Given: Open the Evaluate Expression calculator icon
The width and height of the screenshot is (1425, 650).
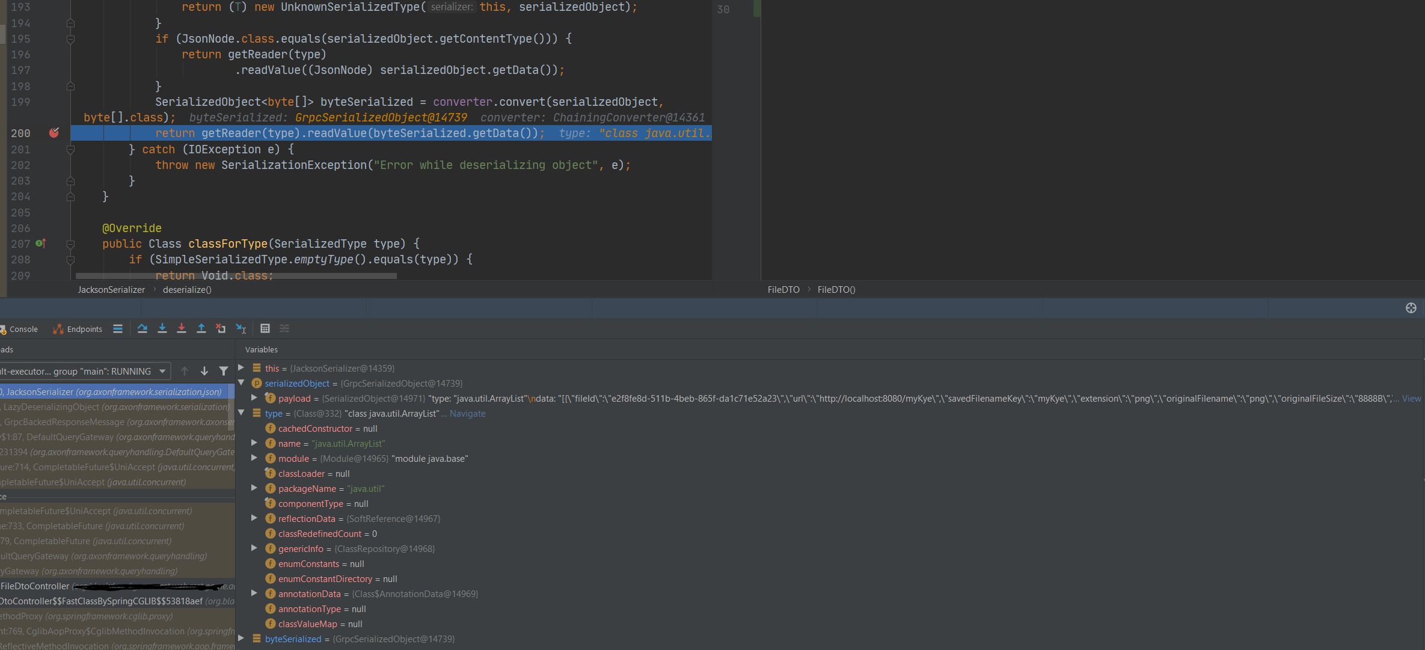Looking at the screenshot, I should tap(265, 328).
